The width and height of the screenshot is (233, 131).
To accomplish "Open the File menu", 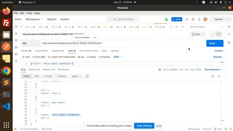I will click(16, 13).
